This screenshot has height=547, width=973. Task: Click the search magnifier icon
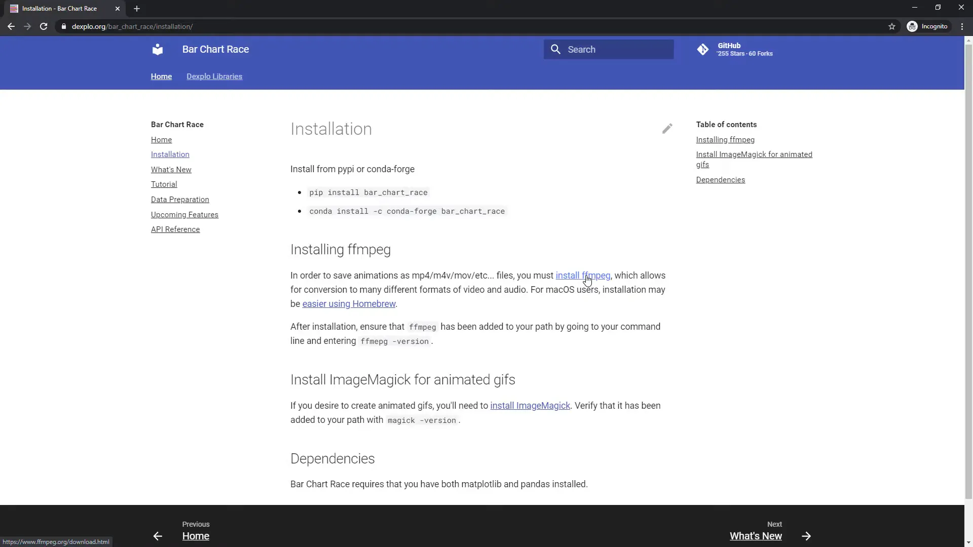click(x=556, y=49)
